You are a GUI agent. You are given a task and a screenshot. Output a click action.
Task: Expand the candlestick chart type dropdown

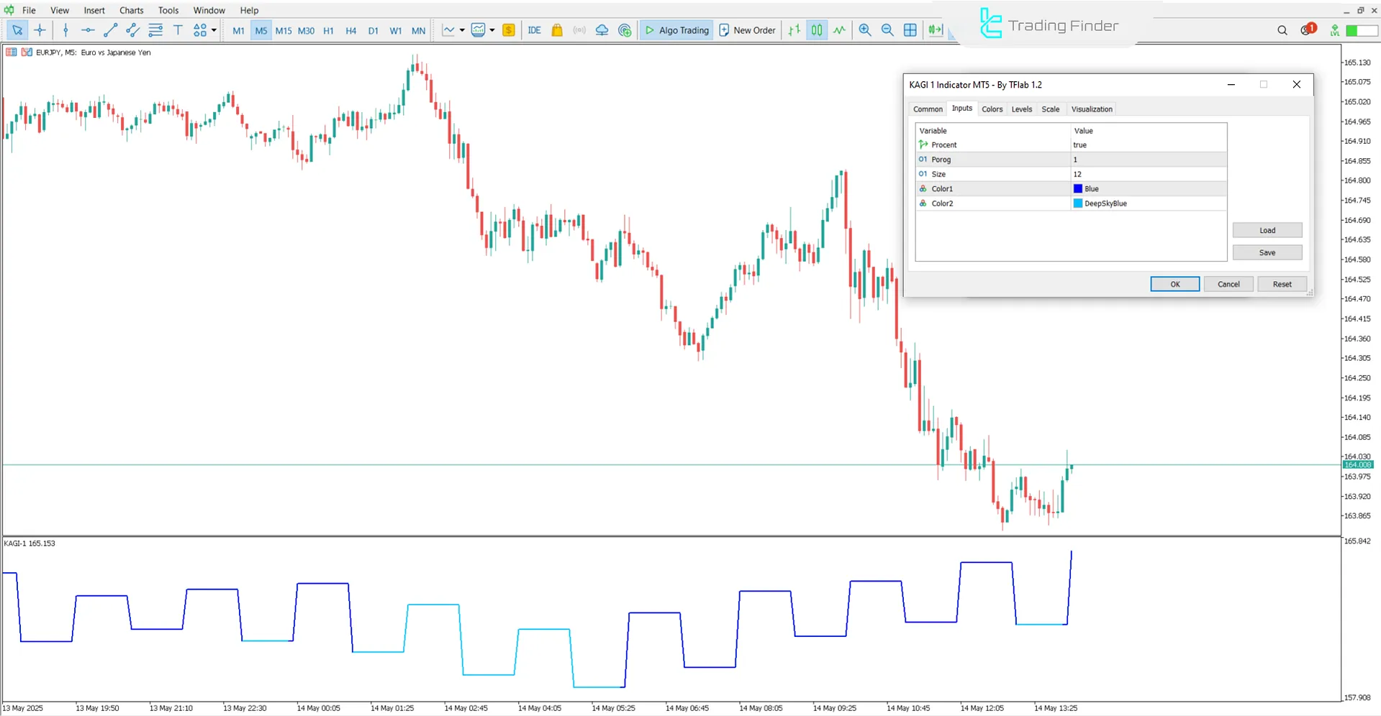tap(493, 30)
